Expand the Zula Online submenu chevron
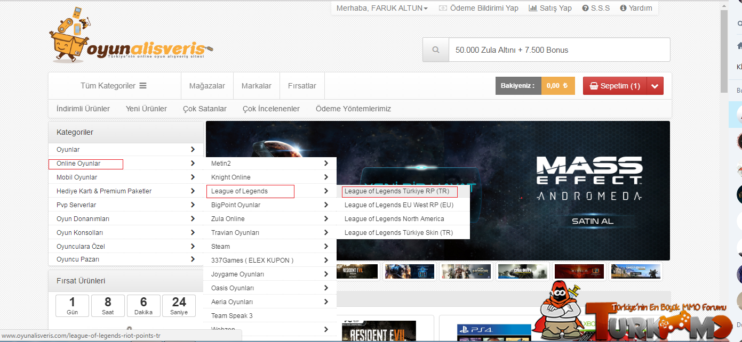This screenshot has height=342, width=742. pos(326,218)
